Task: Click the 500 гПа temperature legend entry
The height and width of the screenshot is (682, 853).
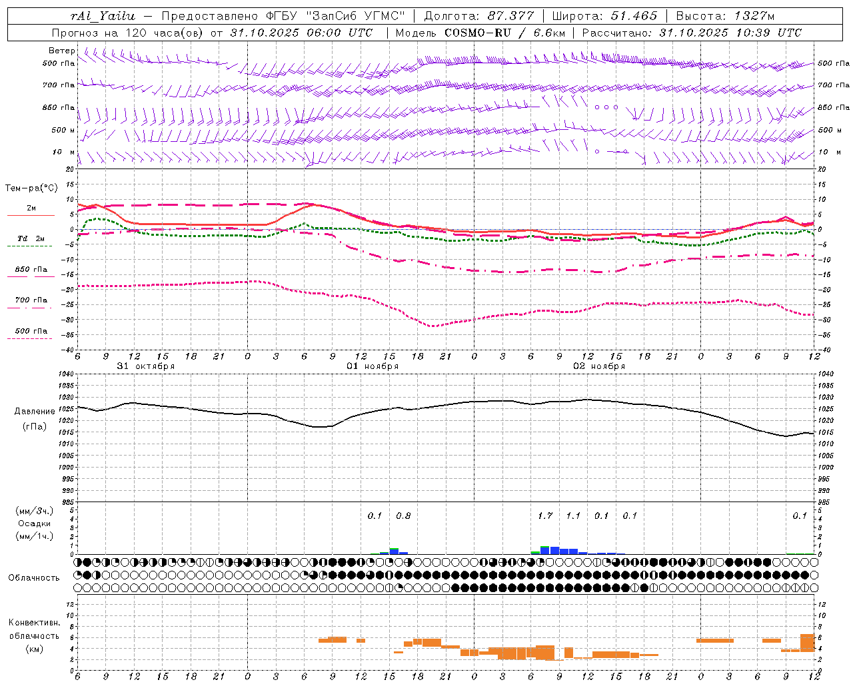Action: coord(31,331)
